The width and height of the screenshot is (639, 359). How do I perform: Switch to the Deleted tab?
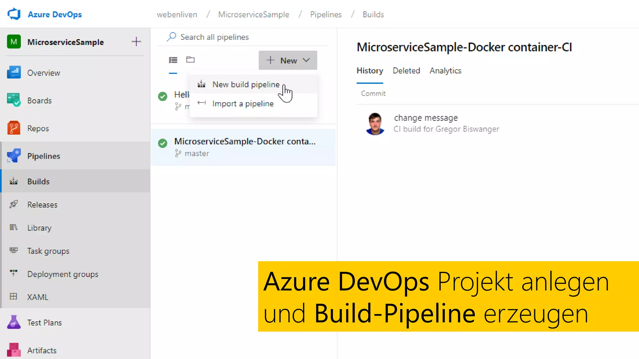(x=406, y=71)
